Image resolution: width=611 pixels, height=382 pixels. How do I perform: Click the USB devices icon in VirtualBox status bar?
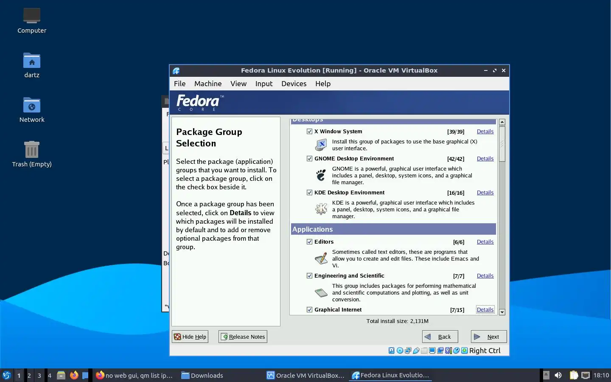416,351
